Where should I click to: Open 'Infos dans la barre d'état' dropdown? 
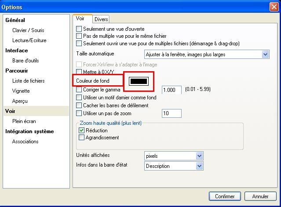(199, 166)
